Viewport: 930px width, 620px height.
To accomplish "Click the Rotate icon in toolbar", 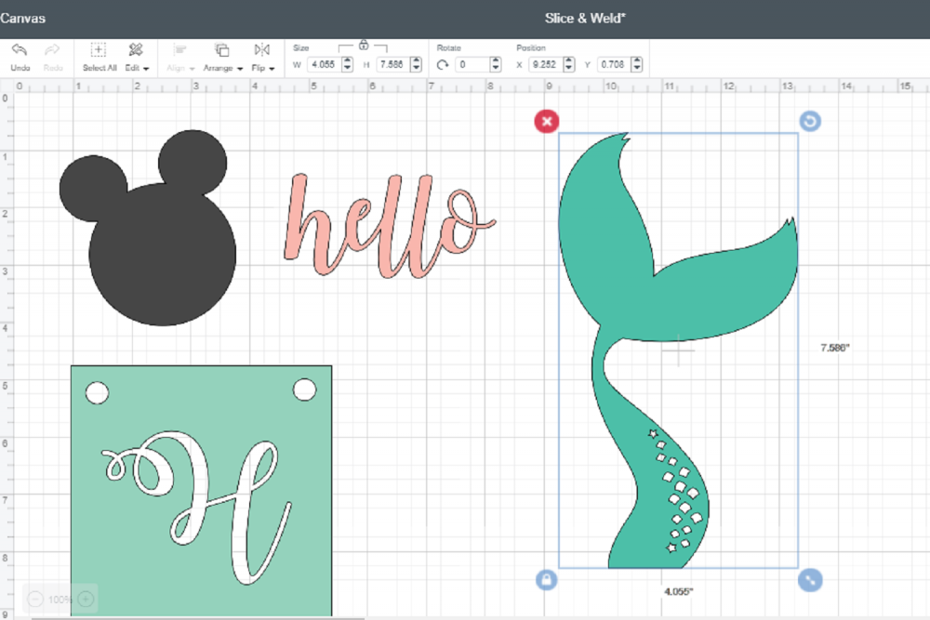I will (443, 65).
